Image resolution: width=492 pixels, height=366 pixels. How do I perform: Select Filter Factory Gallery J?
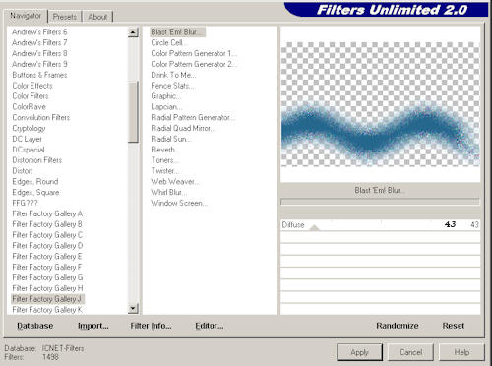[x=48, y=299]
